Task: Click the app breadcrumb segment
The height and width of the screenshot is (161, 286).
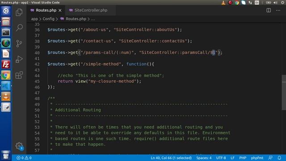Action: (34, 19)
